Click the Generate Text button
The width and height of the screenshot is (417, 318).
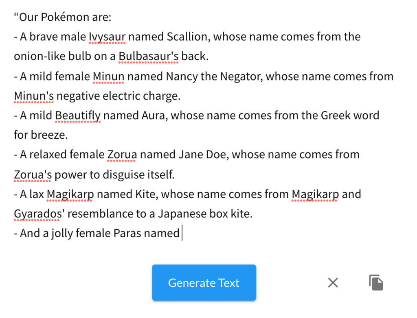point(204,283)
